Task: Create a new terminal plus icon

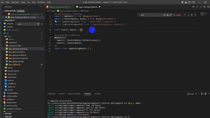Action: 196,94
